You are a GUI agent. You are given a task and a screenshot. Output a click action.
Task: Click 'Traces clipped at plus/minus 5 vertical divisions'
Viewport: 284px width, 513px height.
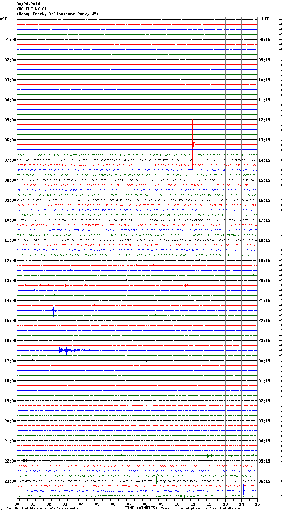coord(202,509)
